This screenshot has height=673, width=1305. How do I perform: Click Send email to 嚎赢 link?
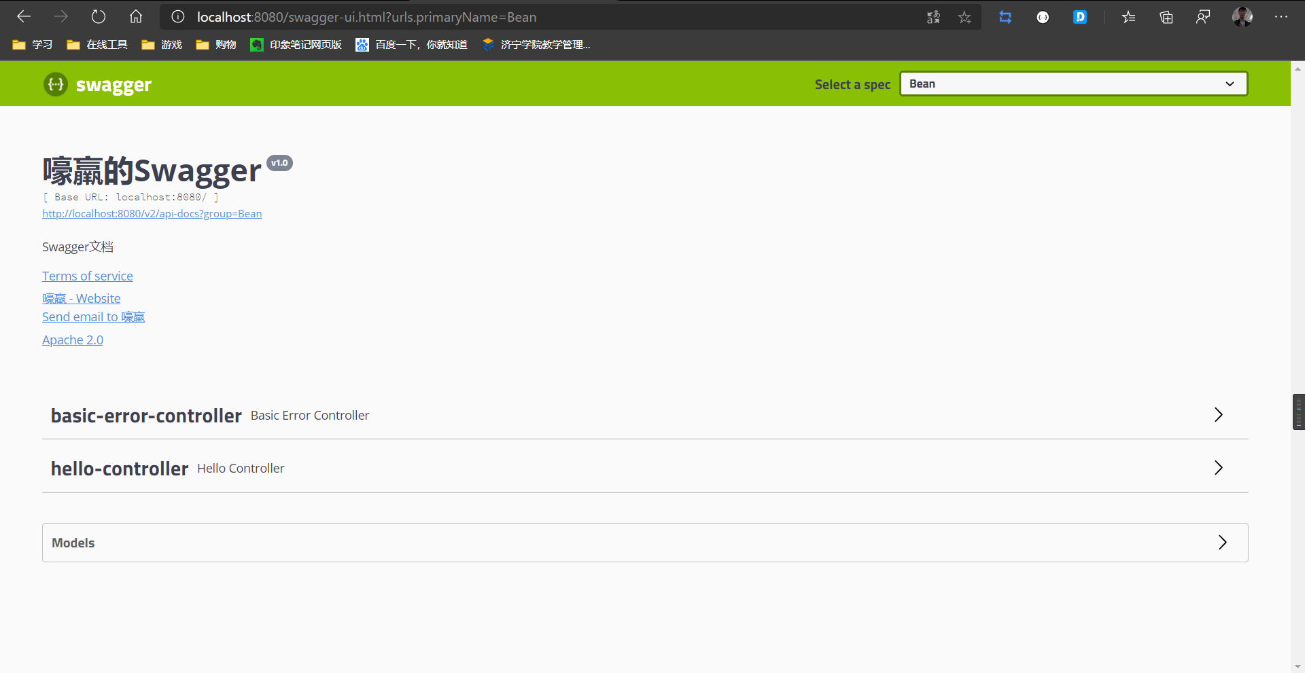click(x=94, y=317)
